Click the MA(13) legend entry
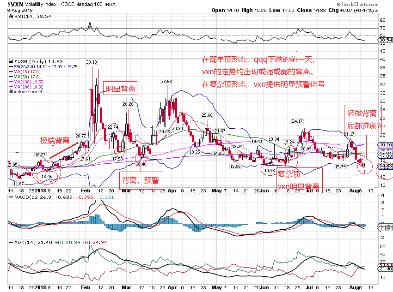 coord(28,72)
